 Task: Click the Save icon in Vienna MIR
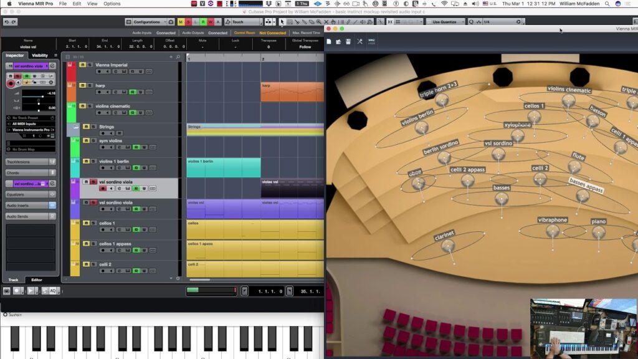[x=348, y=42]
